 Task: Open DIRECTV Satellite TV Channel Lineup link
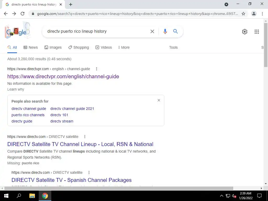pos(80,144)
